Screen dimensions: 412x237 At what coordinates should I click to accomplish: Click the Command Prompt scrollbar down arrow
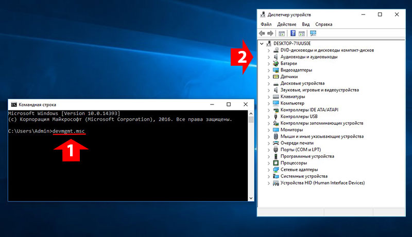(251, 198)
